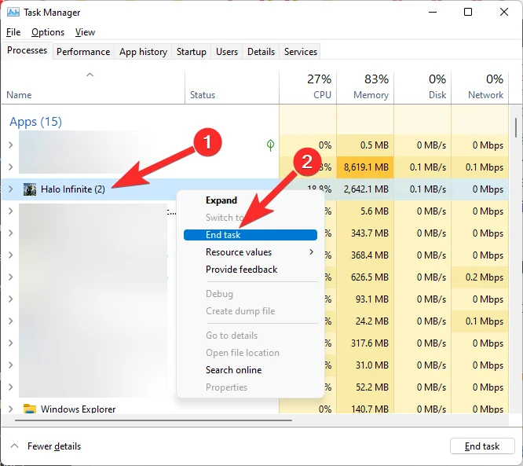The width and height of the screenshot is (523, 466).
Task: Sort by the Status column header
Action: tap(232, 87)
